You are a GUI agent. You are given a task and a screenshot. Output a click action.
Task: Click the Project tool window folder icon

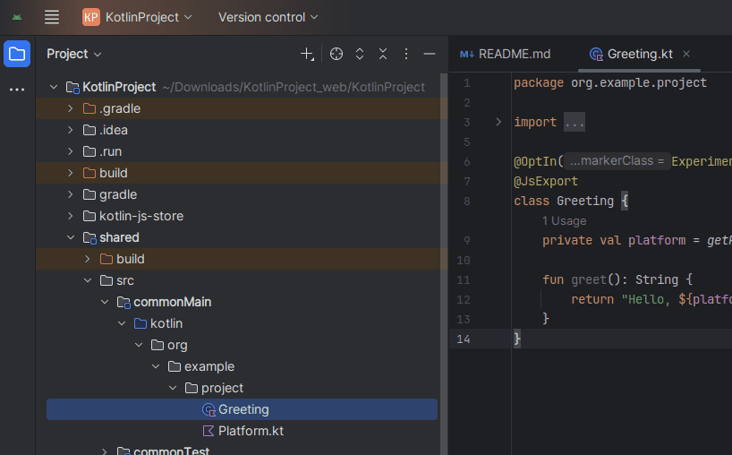(17, 54)
